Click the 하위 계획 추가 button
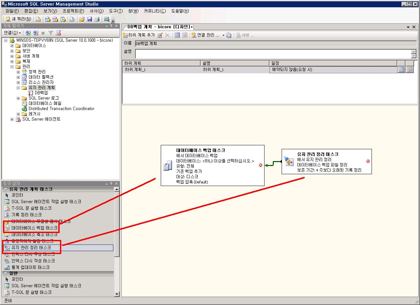This screenshot has height=305, width=420. [139, 35]
